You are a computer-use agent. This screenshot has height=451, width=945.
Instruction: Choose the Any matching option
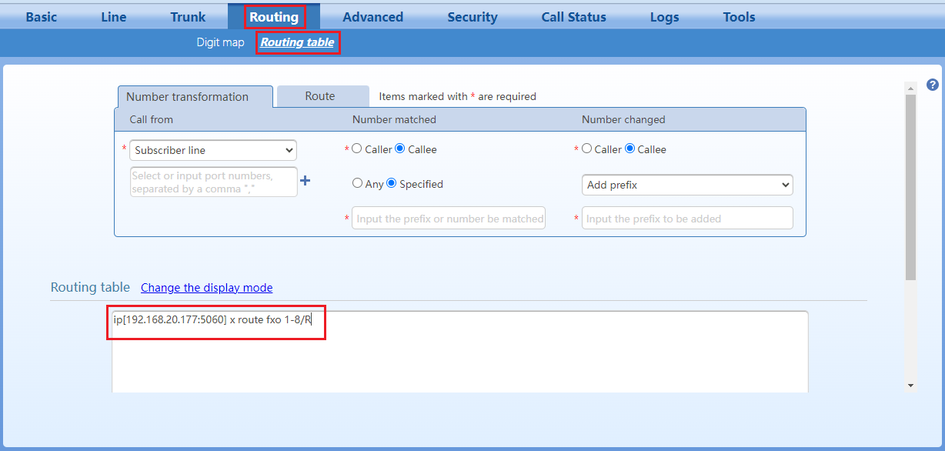tap(357, 183)
